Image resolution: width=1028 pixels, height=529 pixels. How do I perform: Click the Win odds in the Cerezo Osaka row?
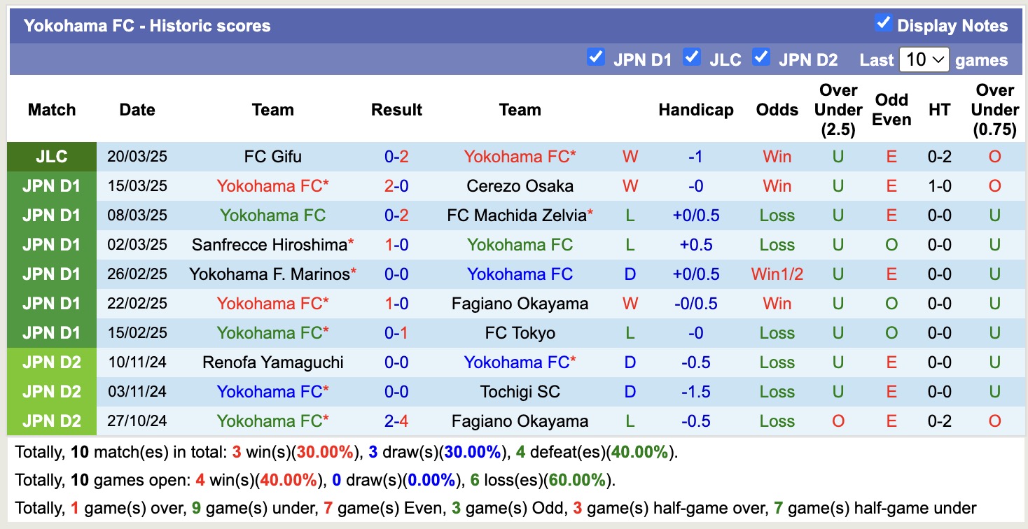coord(777,186)
